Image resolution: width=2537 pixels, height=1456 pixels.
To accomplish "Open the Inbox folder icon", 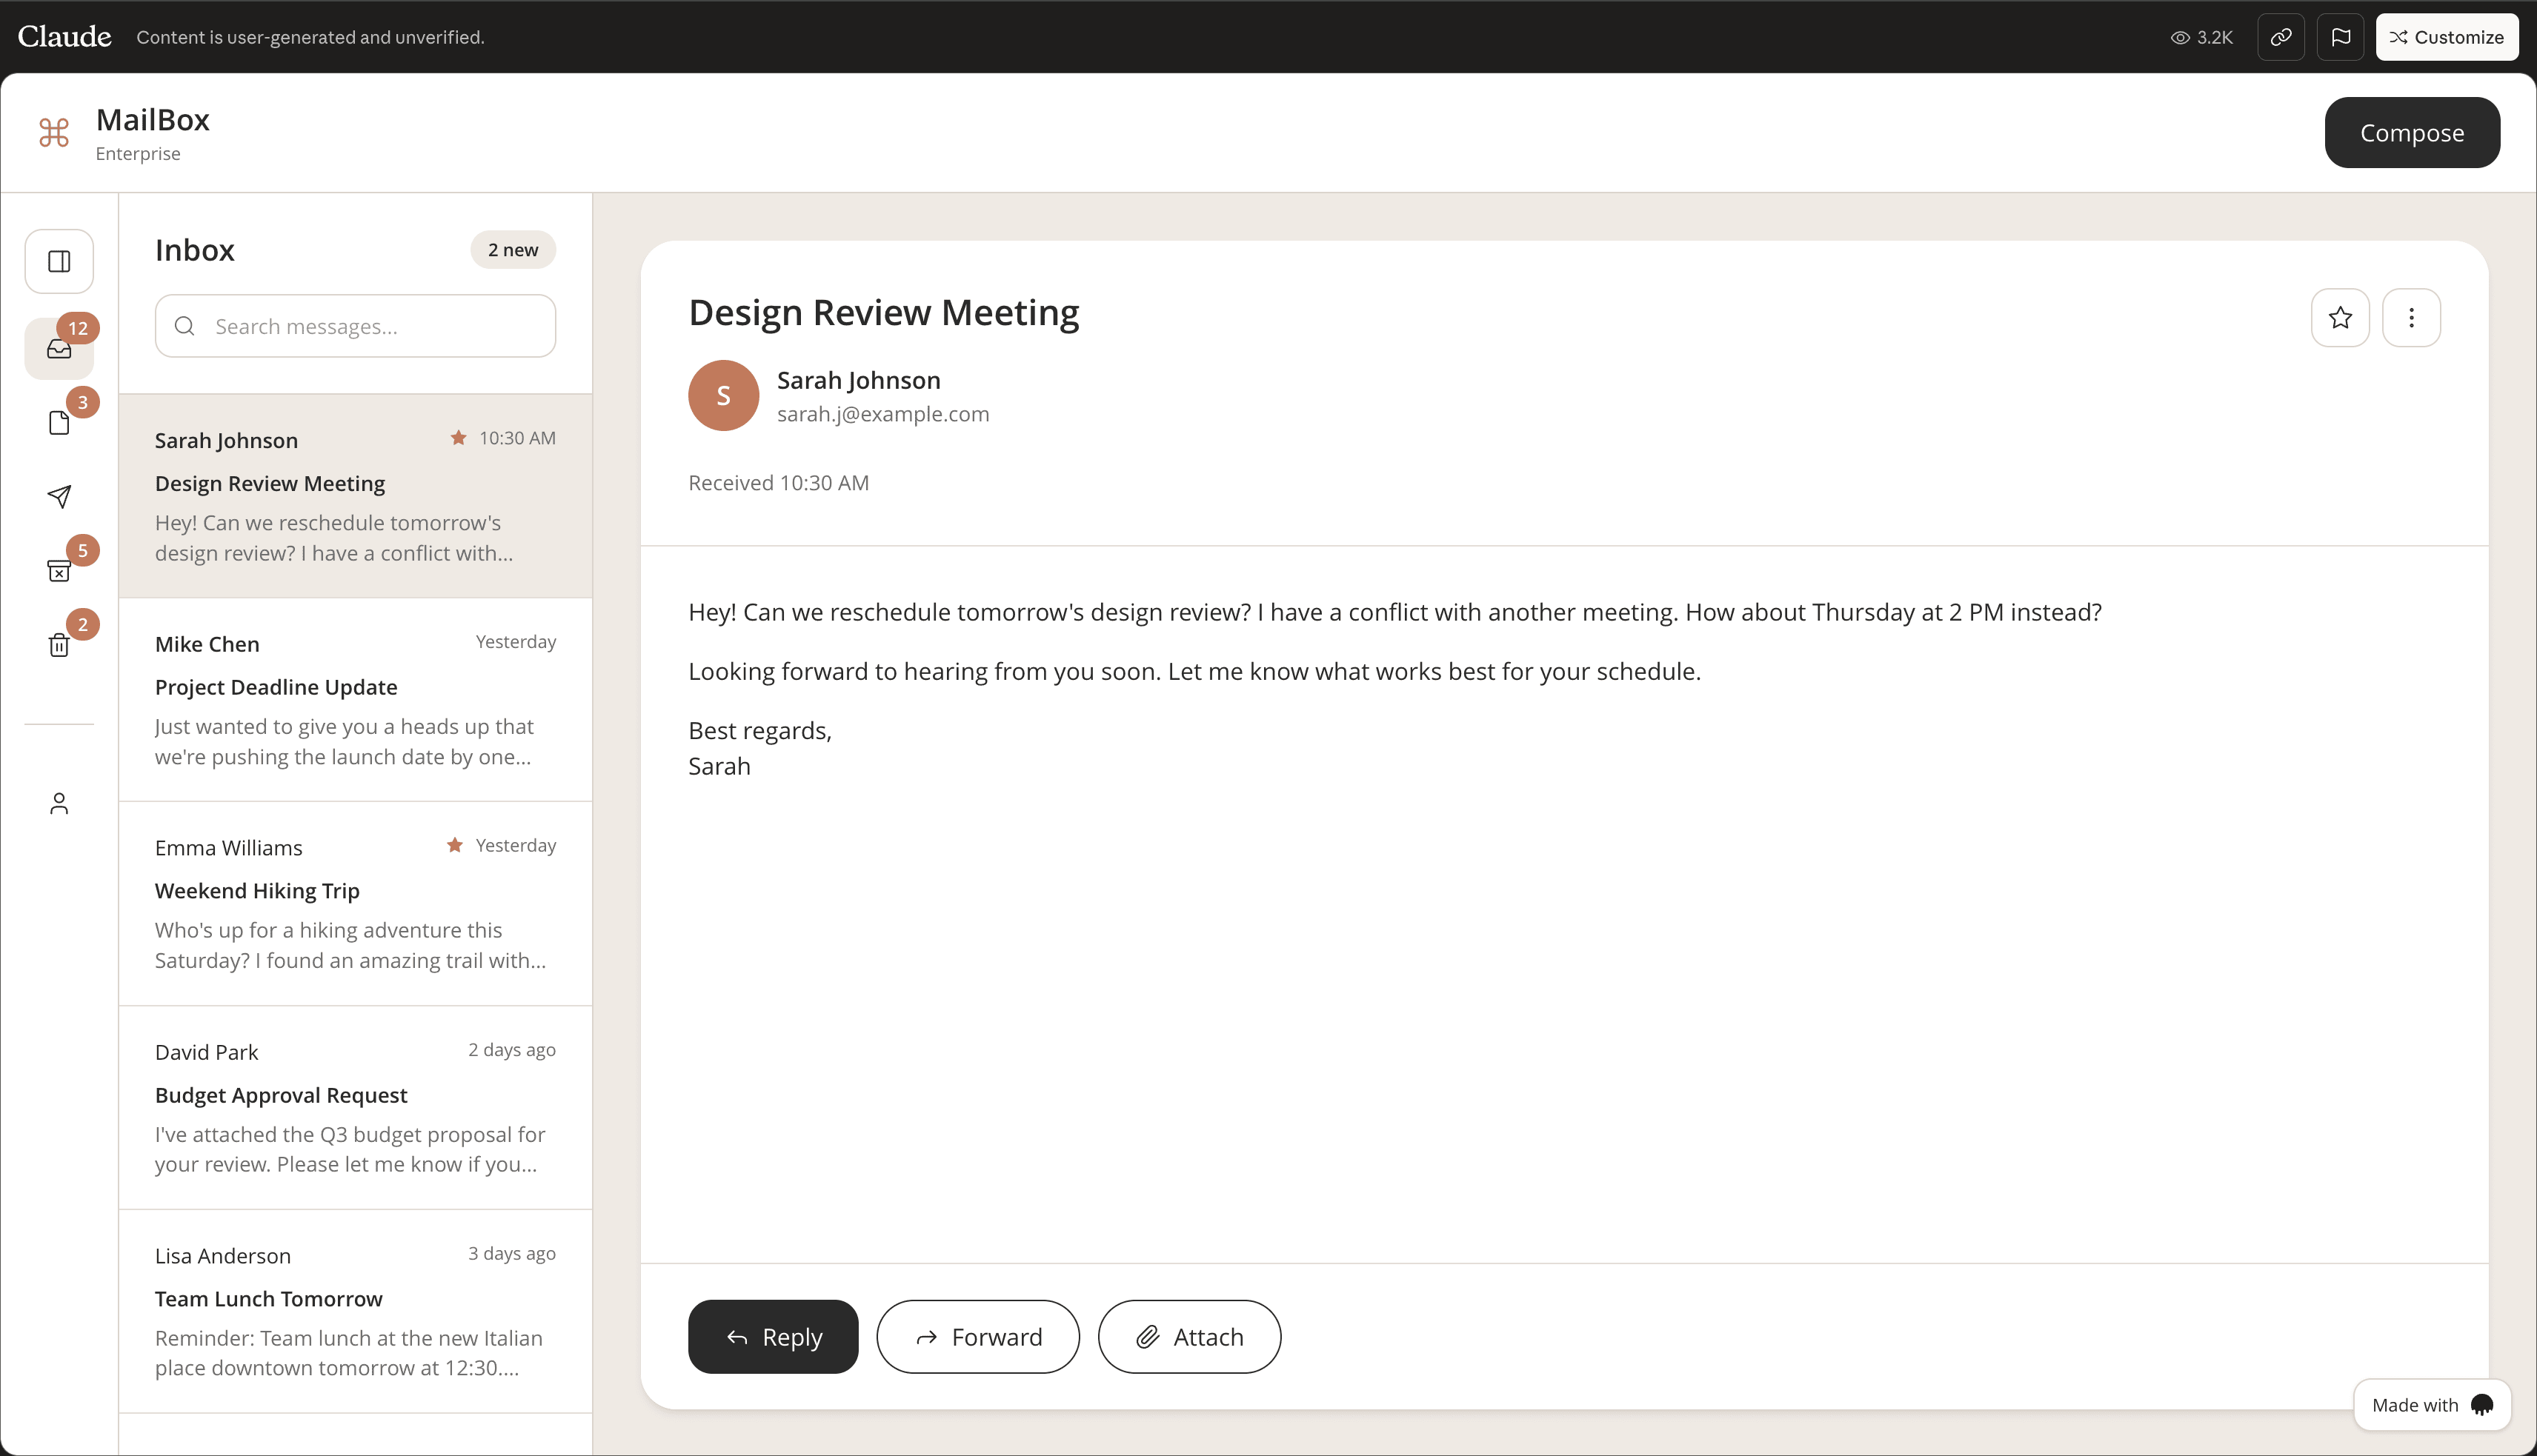I will click(59, 348).
